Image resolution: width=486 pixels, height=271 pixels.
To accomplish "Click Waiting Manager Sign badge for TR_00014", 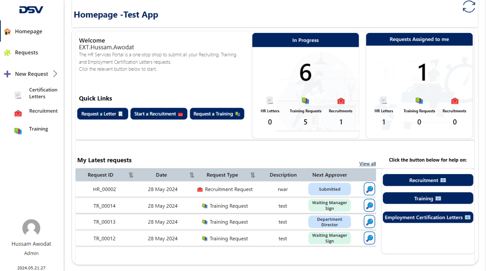I will click(x=330, y=205).
